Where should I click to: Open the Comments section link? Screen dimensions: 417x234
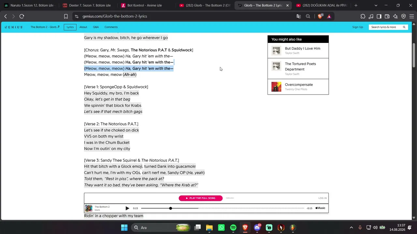(111, 27)
